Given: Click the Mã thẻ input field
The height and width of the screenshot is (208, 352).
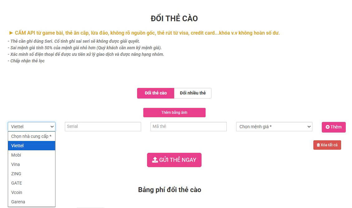Looking at the screenshot, I should pos(188,126).
